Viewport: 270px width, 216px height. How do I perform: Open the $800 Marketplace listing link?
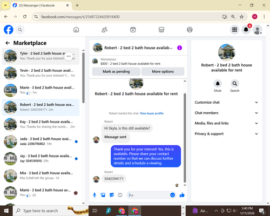(130, 64)
